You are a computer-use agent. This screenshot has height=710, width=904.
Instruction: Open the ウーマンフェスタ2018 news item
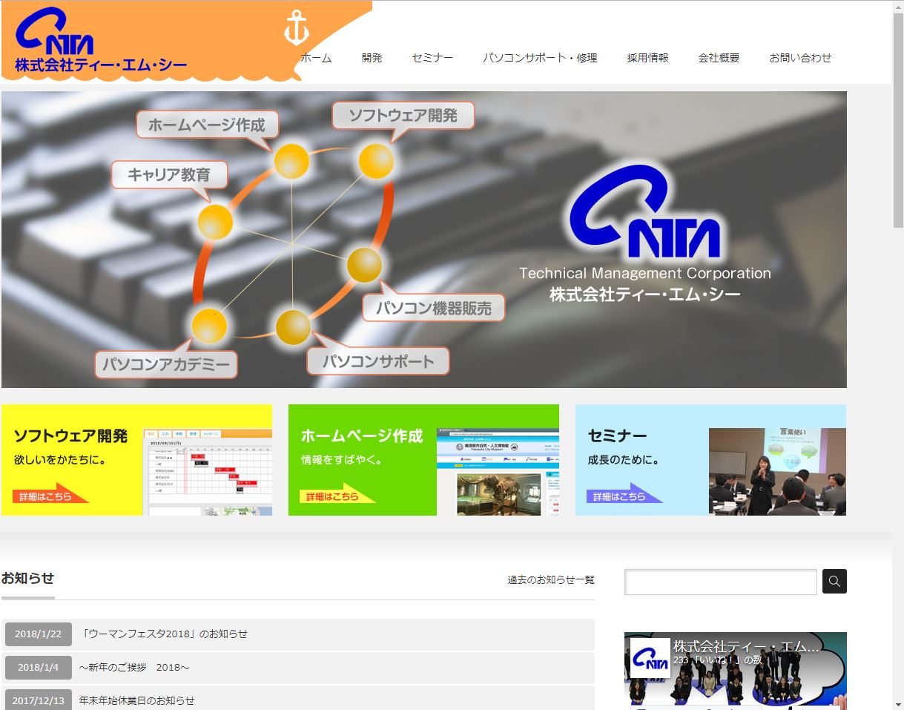click(164, 634)
